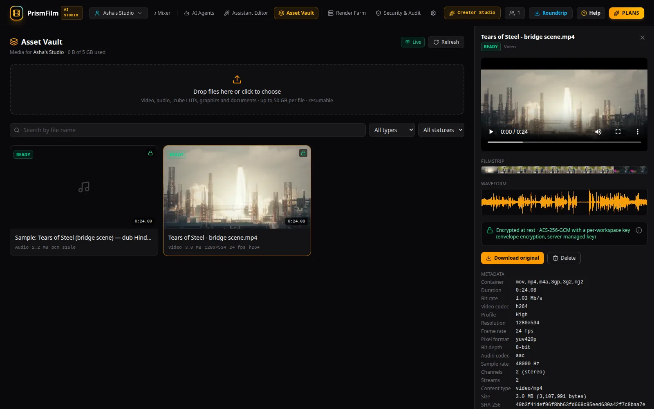Click the upload arrow icon in the drop zone

237,79
